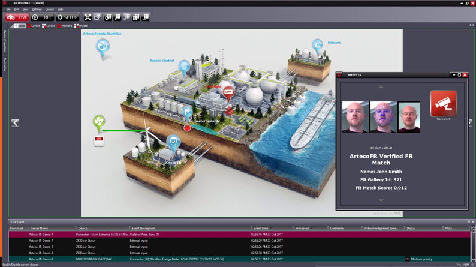
Task: Click the SETUP button
Action: coord(68,17)
